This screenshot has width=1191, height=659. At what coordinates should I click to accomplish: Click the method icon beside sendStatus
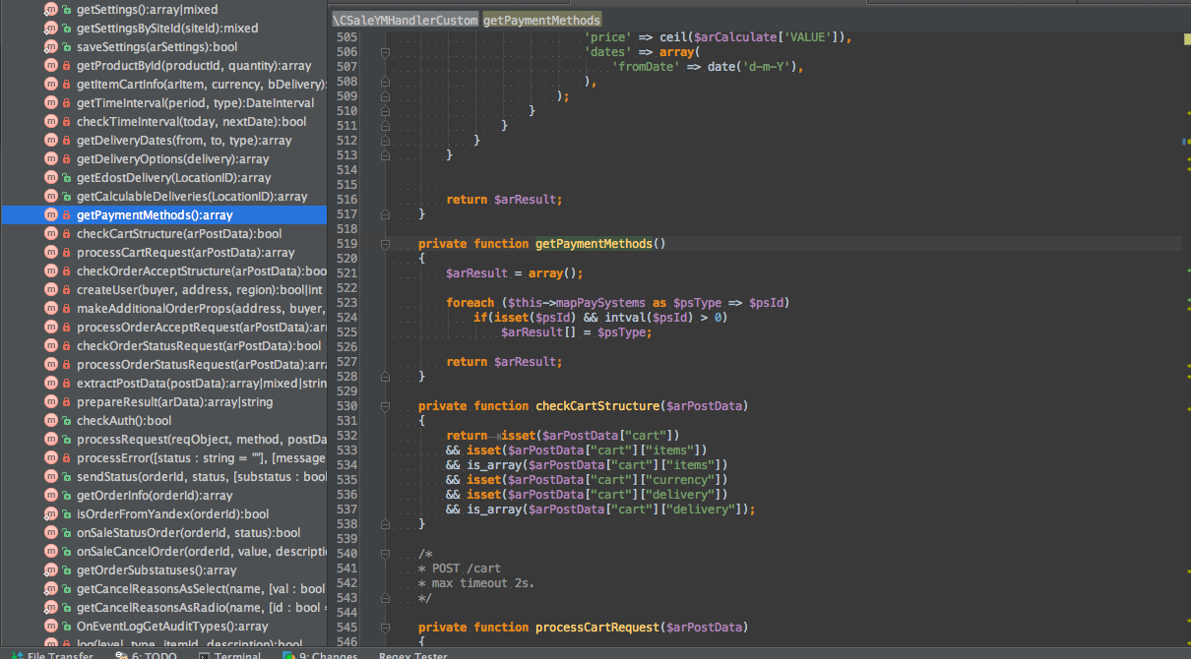[51, 477]
